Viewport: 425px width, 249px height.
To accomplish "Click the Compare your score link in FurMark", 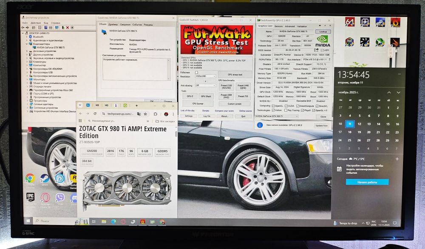I will click(224, 111).
